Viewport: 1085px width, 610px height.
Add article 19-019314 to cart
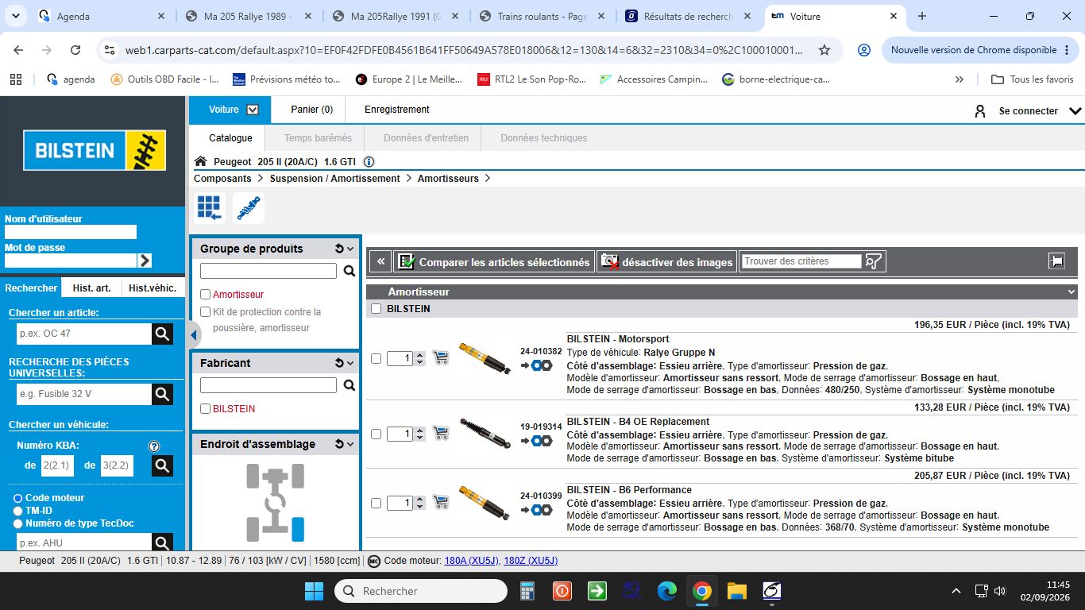point(441,434)
